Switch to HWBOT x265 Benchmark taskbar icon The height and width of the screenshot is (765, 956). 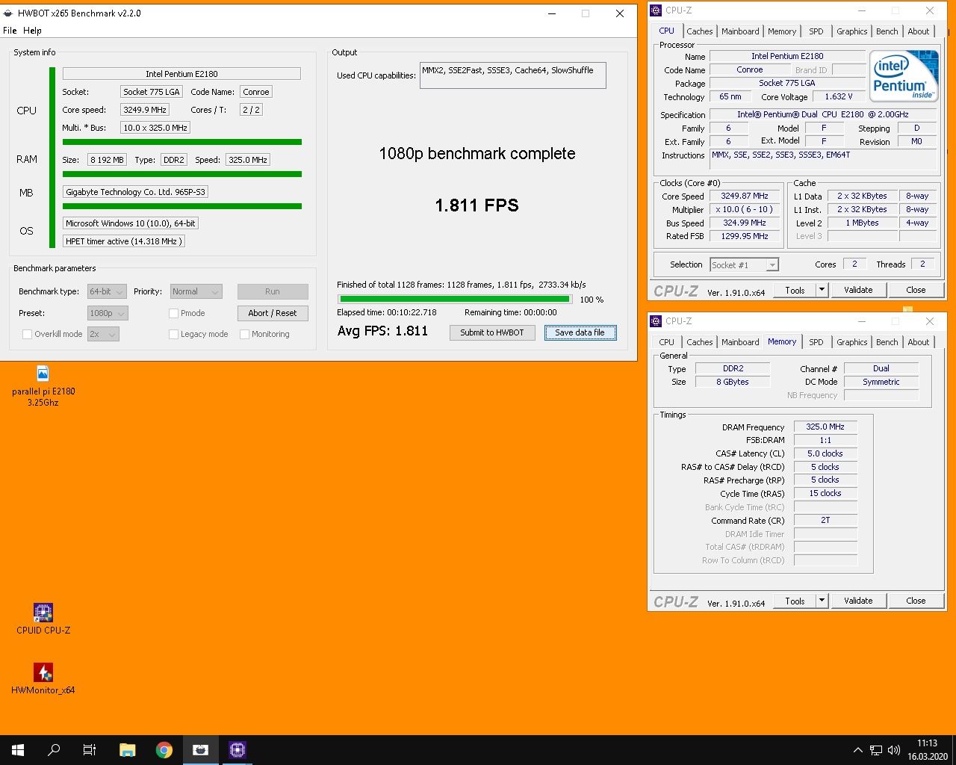(201, 750)
